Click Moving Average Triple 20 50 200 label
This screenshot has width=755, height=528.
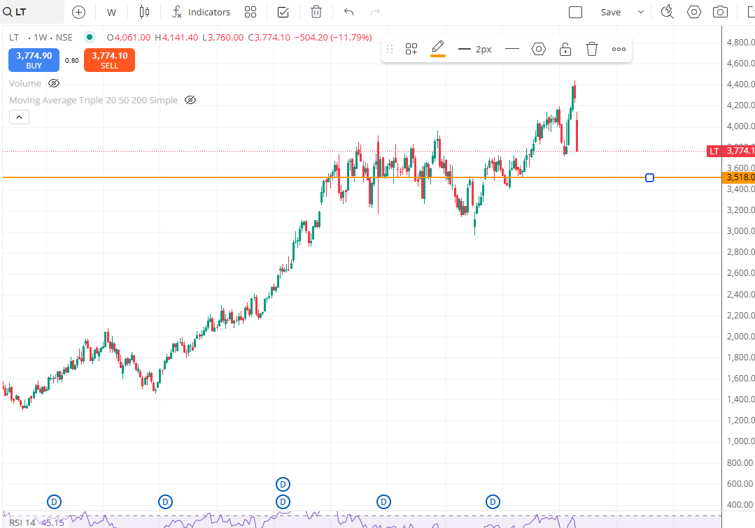(93, 100)
